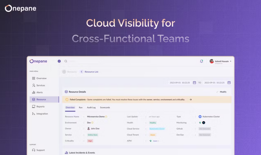Open notifications with the bell icon
261x155 pixels.
click(x=201, y=61)
